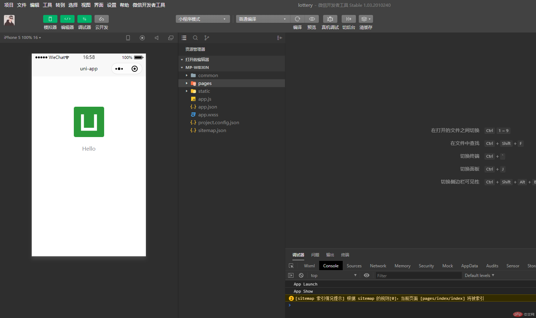Open the Mock devtools tab
The width and height of the screenshot is (536, 318).
coord(448,266)
